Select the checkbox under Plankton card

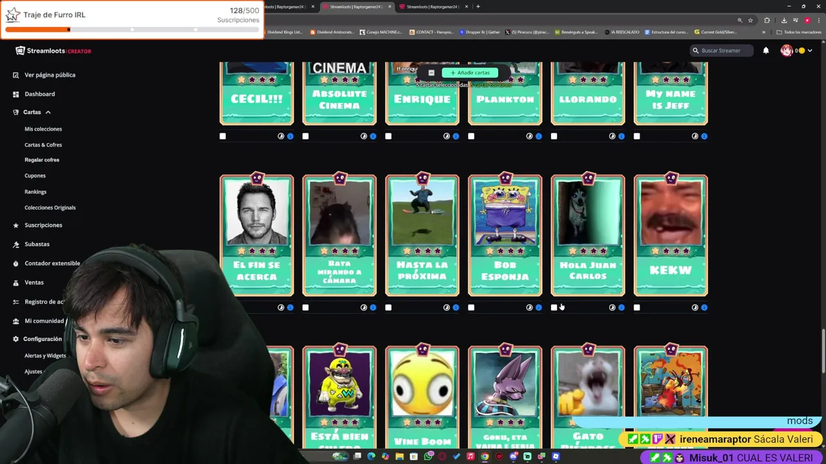(x=471, y=136)
